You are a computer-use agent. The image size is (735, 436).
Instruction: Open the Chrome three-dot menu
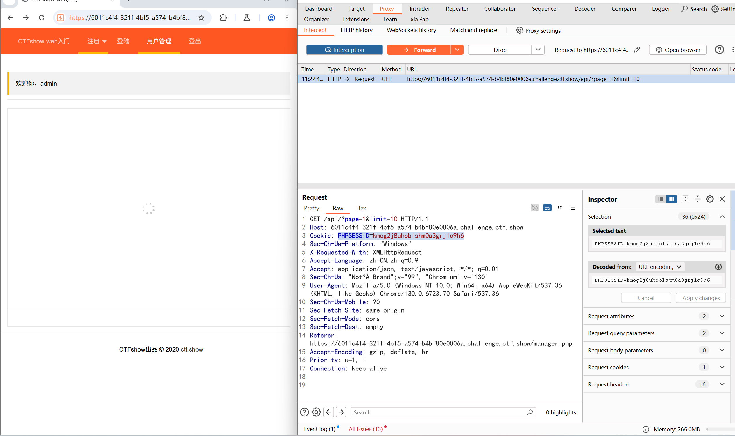click(287, 18)
